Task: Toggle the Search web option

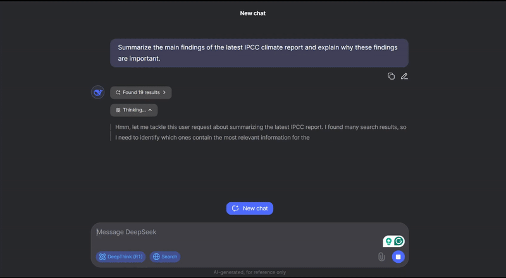Action: 165,257
